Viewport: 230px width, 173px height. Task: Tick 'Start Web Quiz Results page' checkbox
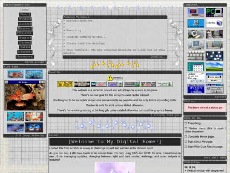click(x=186, y=147)
